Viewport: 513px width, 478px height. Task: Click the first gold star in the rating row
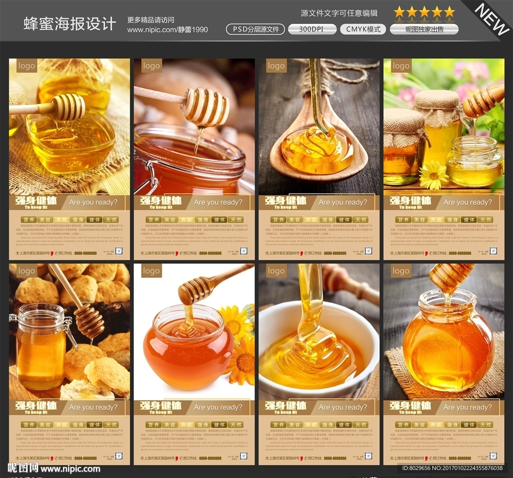pyautogui.click(x=399, y=12)
